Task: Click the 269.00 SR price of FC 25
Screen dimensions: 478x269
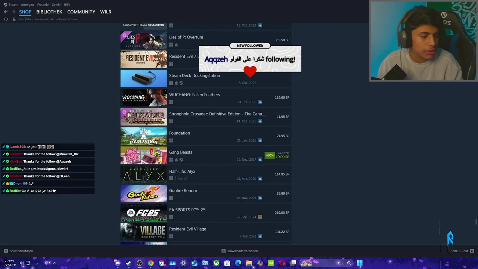Action: click(282, 213)
